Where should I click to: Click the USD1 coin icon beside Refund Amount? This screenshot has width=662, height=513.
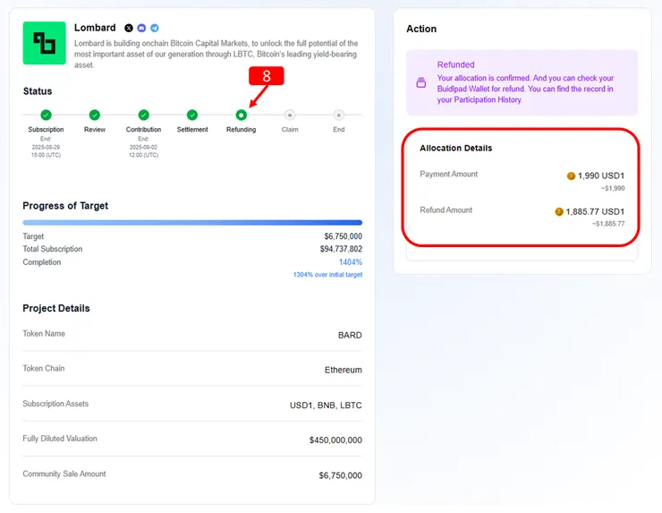pos(559,212)
